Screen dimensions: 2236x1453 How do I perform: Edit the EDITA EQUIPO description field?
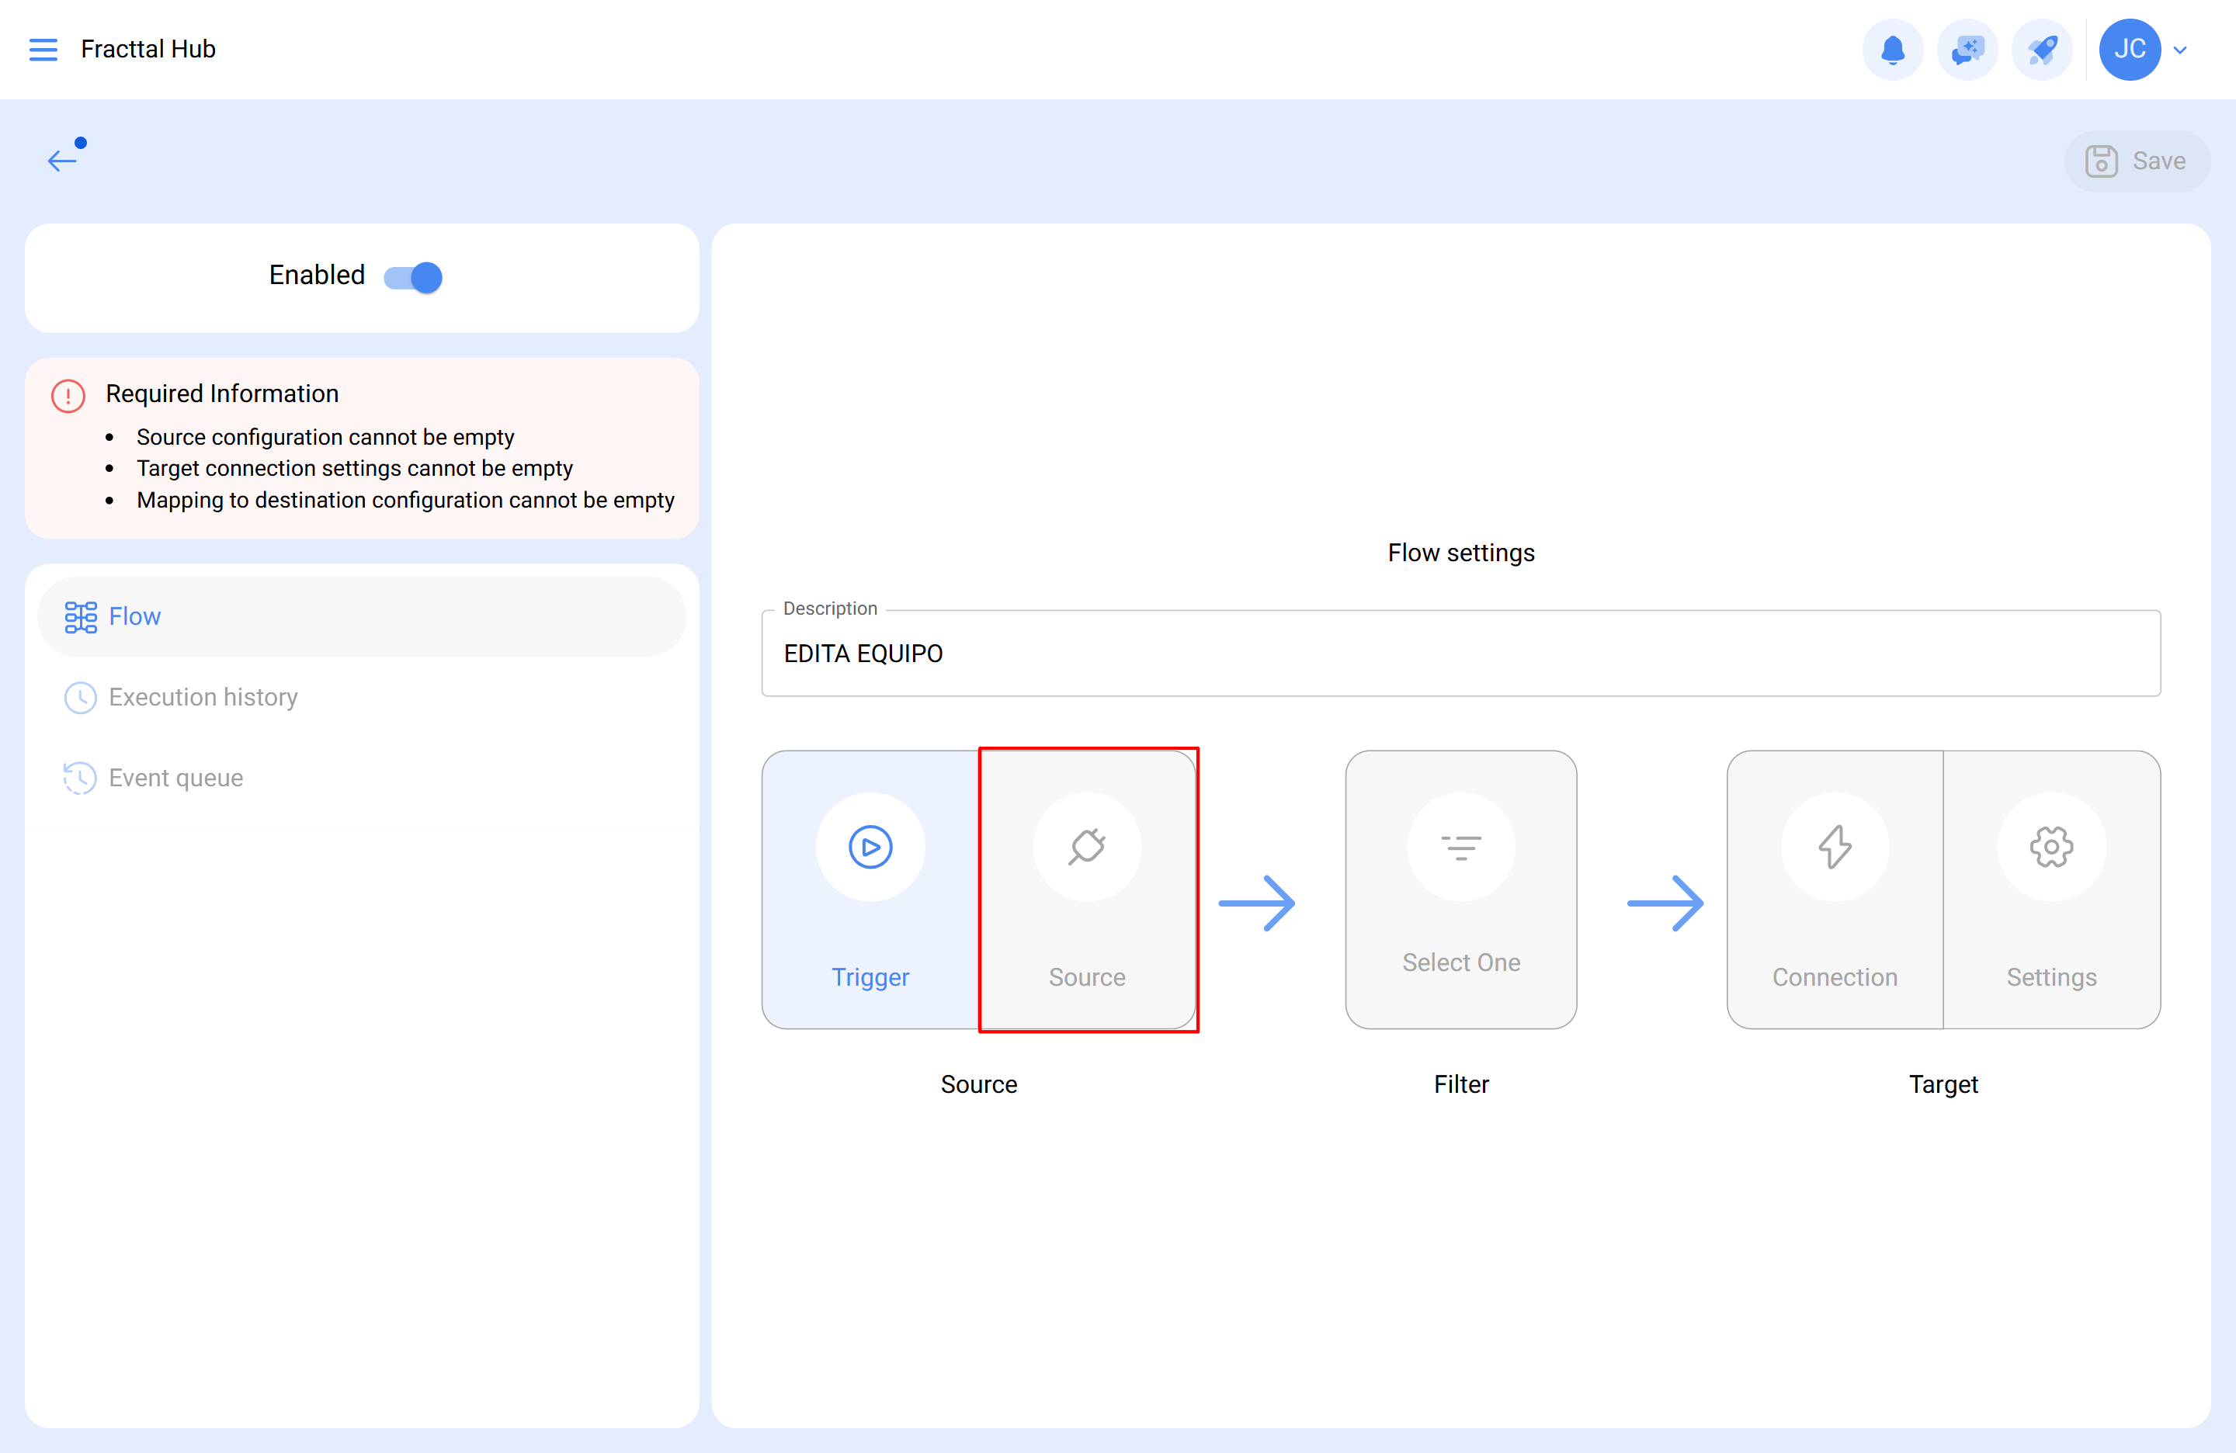(1460, 654)
